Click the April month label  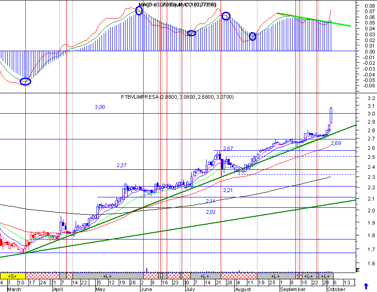(x=58, y=289)
